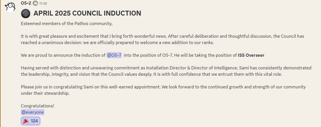Screen dimensions: 321x127
Task: Click the 'Congratulations!' text line
Action: [37, 106]
